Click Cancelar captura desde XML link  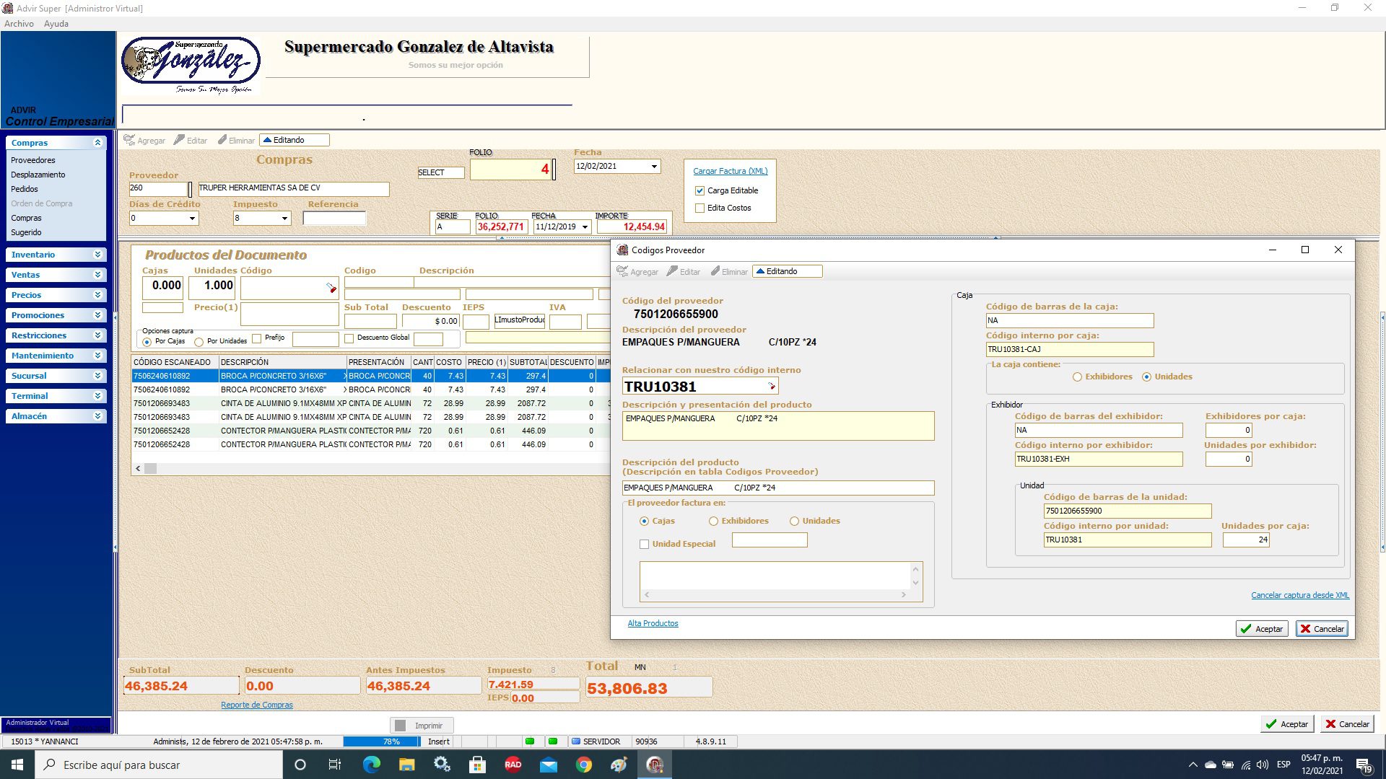tap(1300, 595)
